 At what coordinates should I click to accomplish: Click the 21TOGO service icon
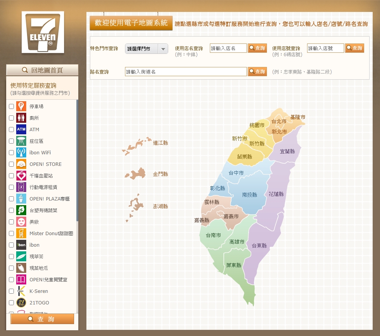(21, 303)
